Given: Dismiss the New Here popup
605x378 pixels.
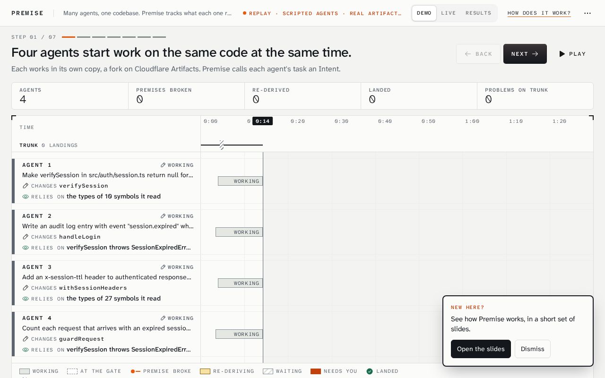Looking at the screenshot, I should [x=533, y=349].
